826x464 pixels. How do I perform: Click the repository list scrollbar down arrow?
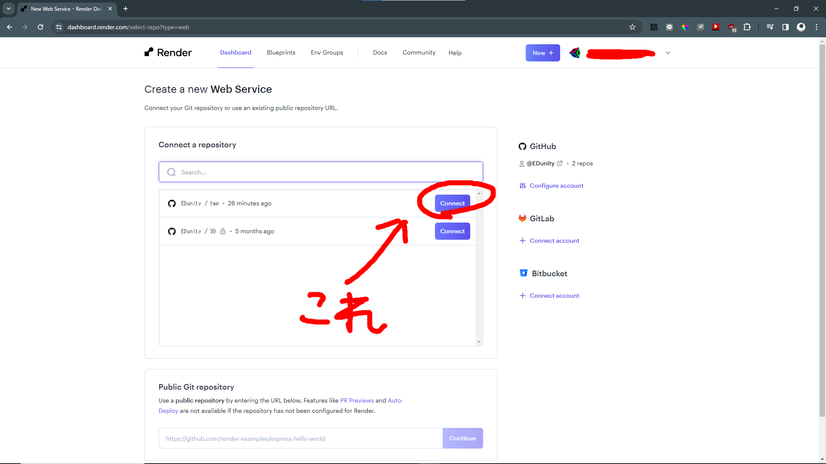pos(479,342)
